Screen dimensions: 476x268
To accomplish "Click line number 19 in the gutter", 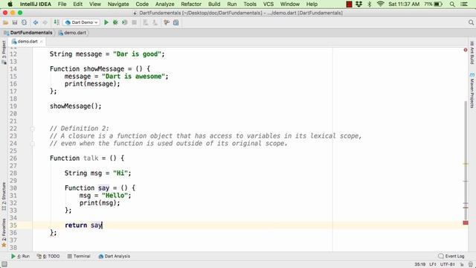I will click(x=13, y=106).
